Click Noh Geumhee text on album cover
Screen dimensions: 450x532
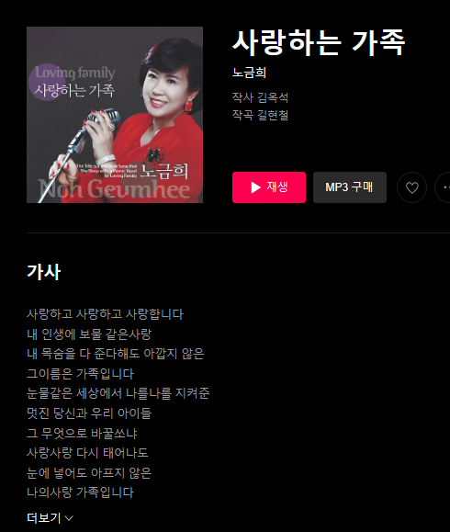pyautogui.click(x=114, y=188)
